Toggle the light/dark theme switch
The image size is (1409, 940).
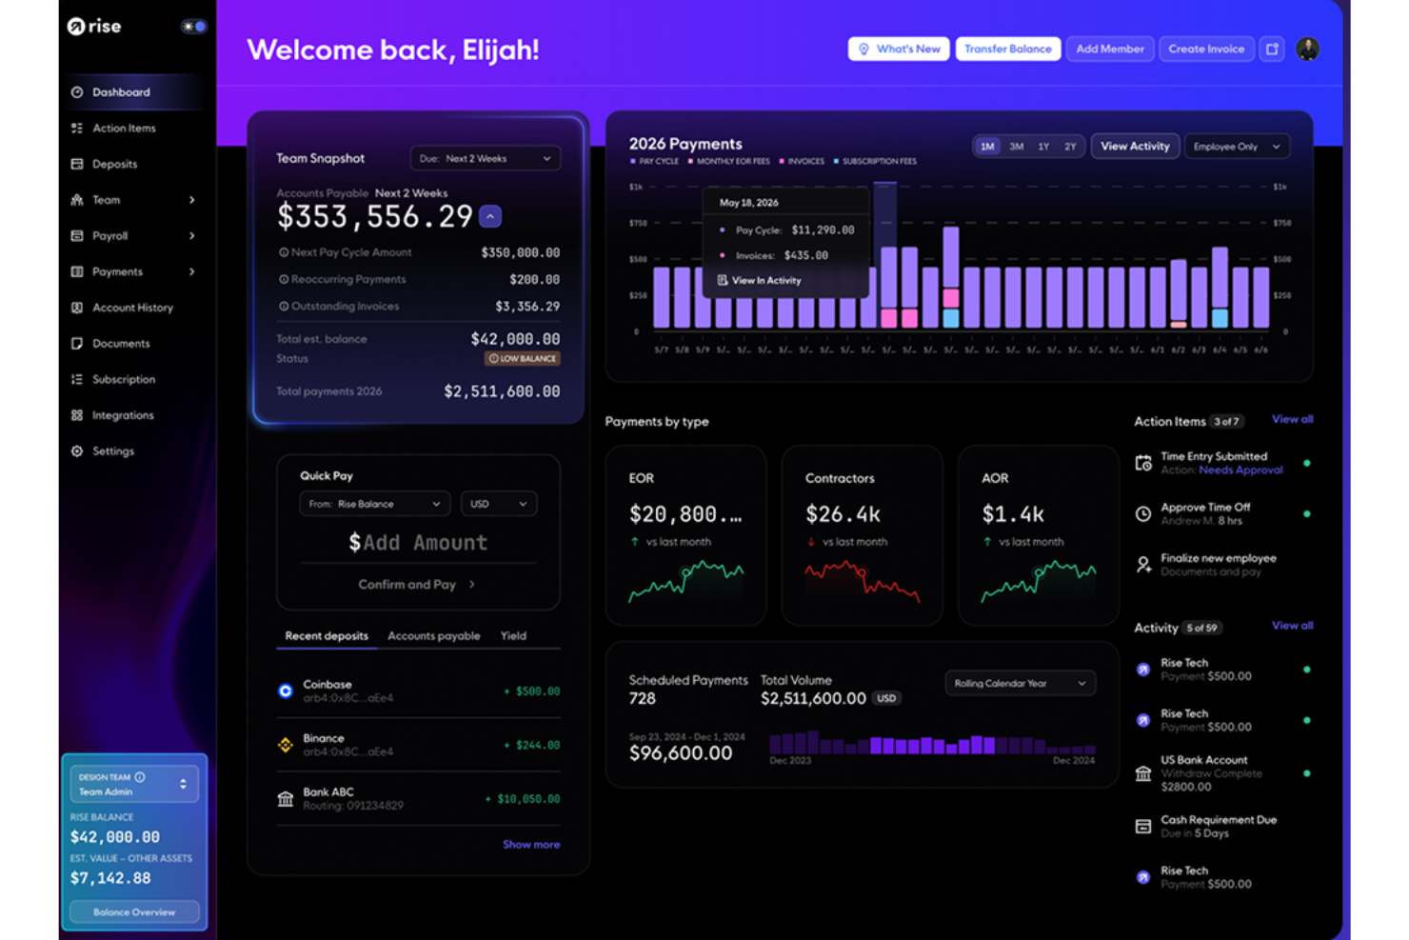pyautogui.click(x=194, y=27)
